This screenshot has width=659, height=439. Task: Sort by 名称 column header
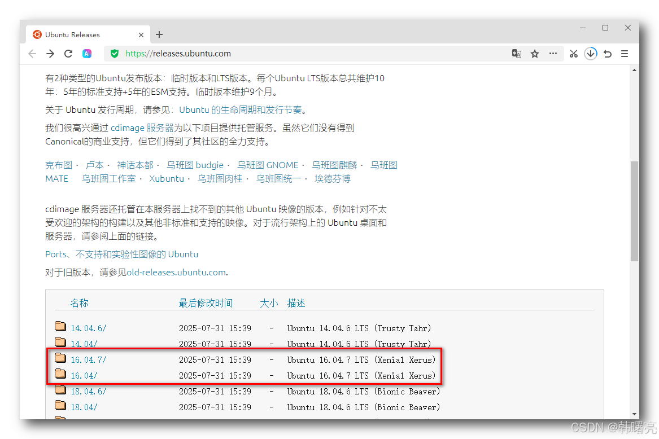point(80,304)
